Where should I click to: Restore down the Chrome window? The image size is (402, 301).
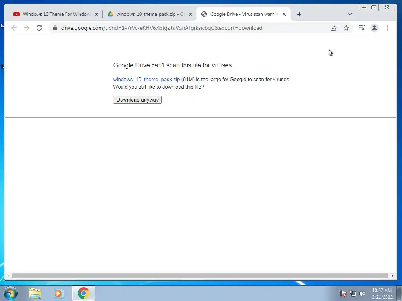pyautogui.click(x=374, y=8)
